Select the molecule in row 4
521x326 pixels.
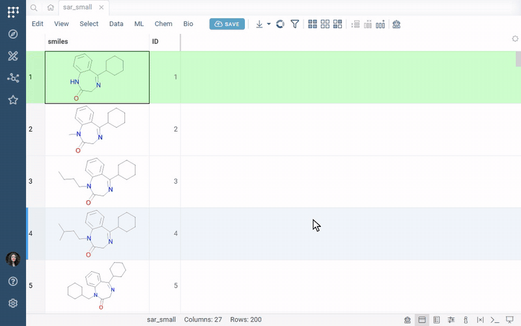pyautogui.click(x=97, y=234)
